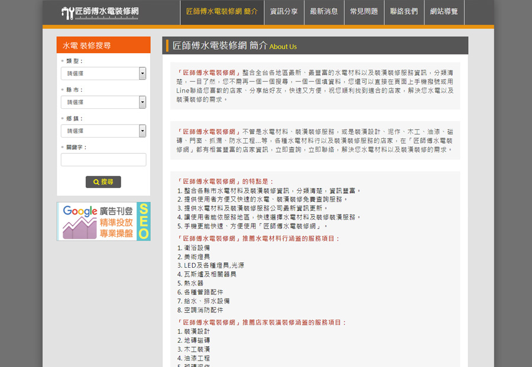This screenshot has width=532, height=367.
Task: Select the 常見問題 nav tab
Action: point(364,12)
